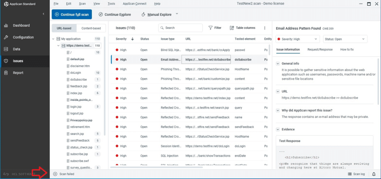Sort by Severity arrow
This screenshot has width=381, height=179.
[132, 39]
